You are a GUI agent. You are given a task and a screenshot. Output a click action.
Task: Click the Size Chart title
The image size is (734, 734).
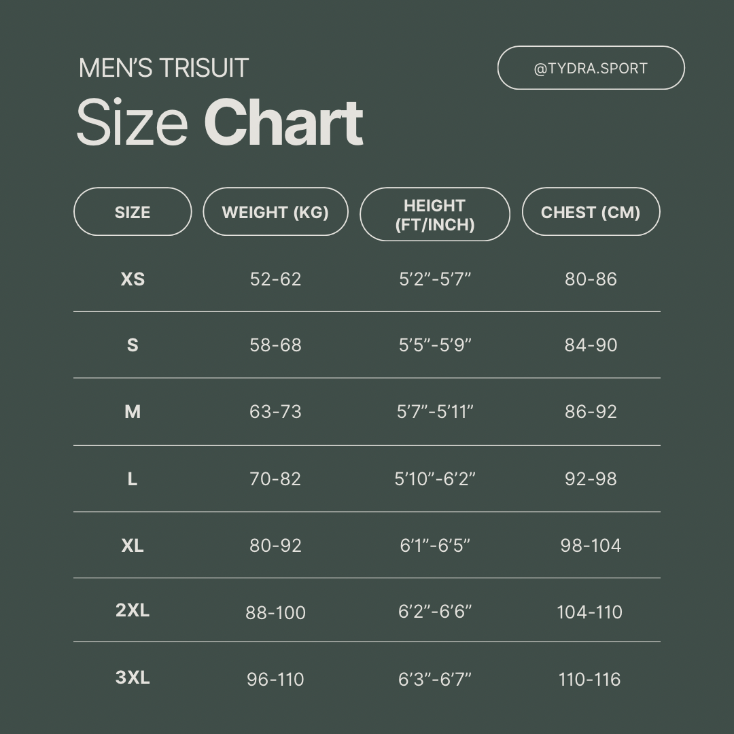pos(219,123)
